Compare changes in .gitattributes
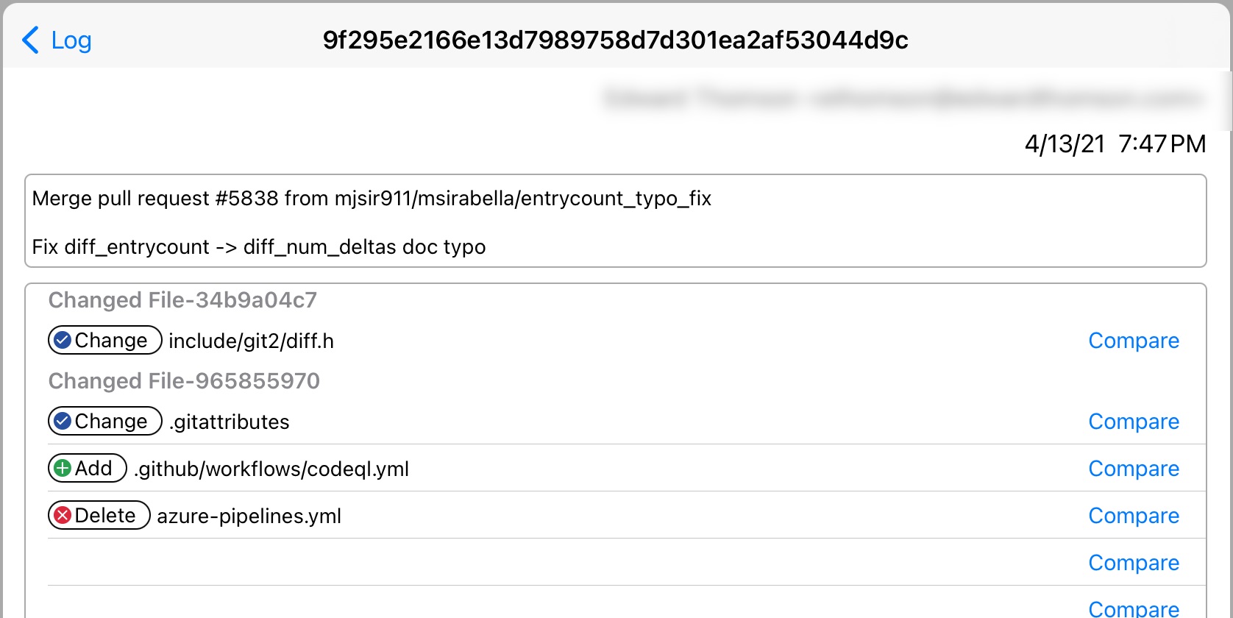The height and width of the screenshot is (618, 1233). pyautogui.click(x=1133, y=422)
